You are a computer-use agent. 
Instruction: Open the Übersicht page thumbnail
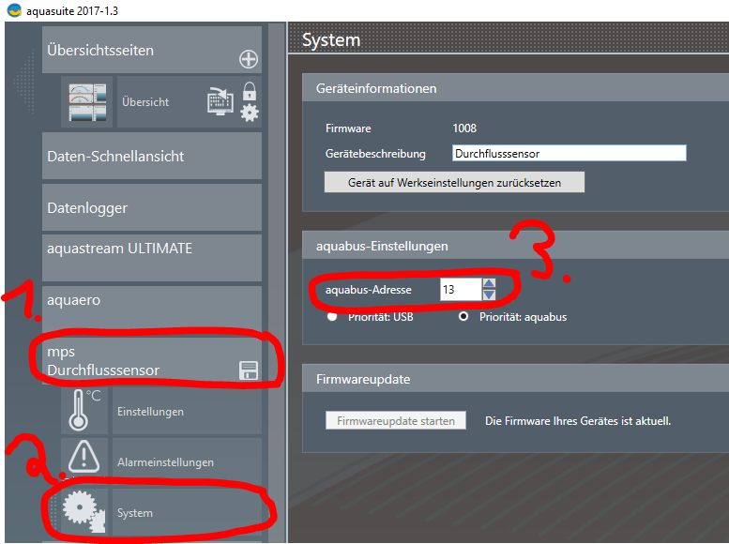[x=86, y=101]
